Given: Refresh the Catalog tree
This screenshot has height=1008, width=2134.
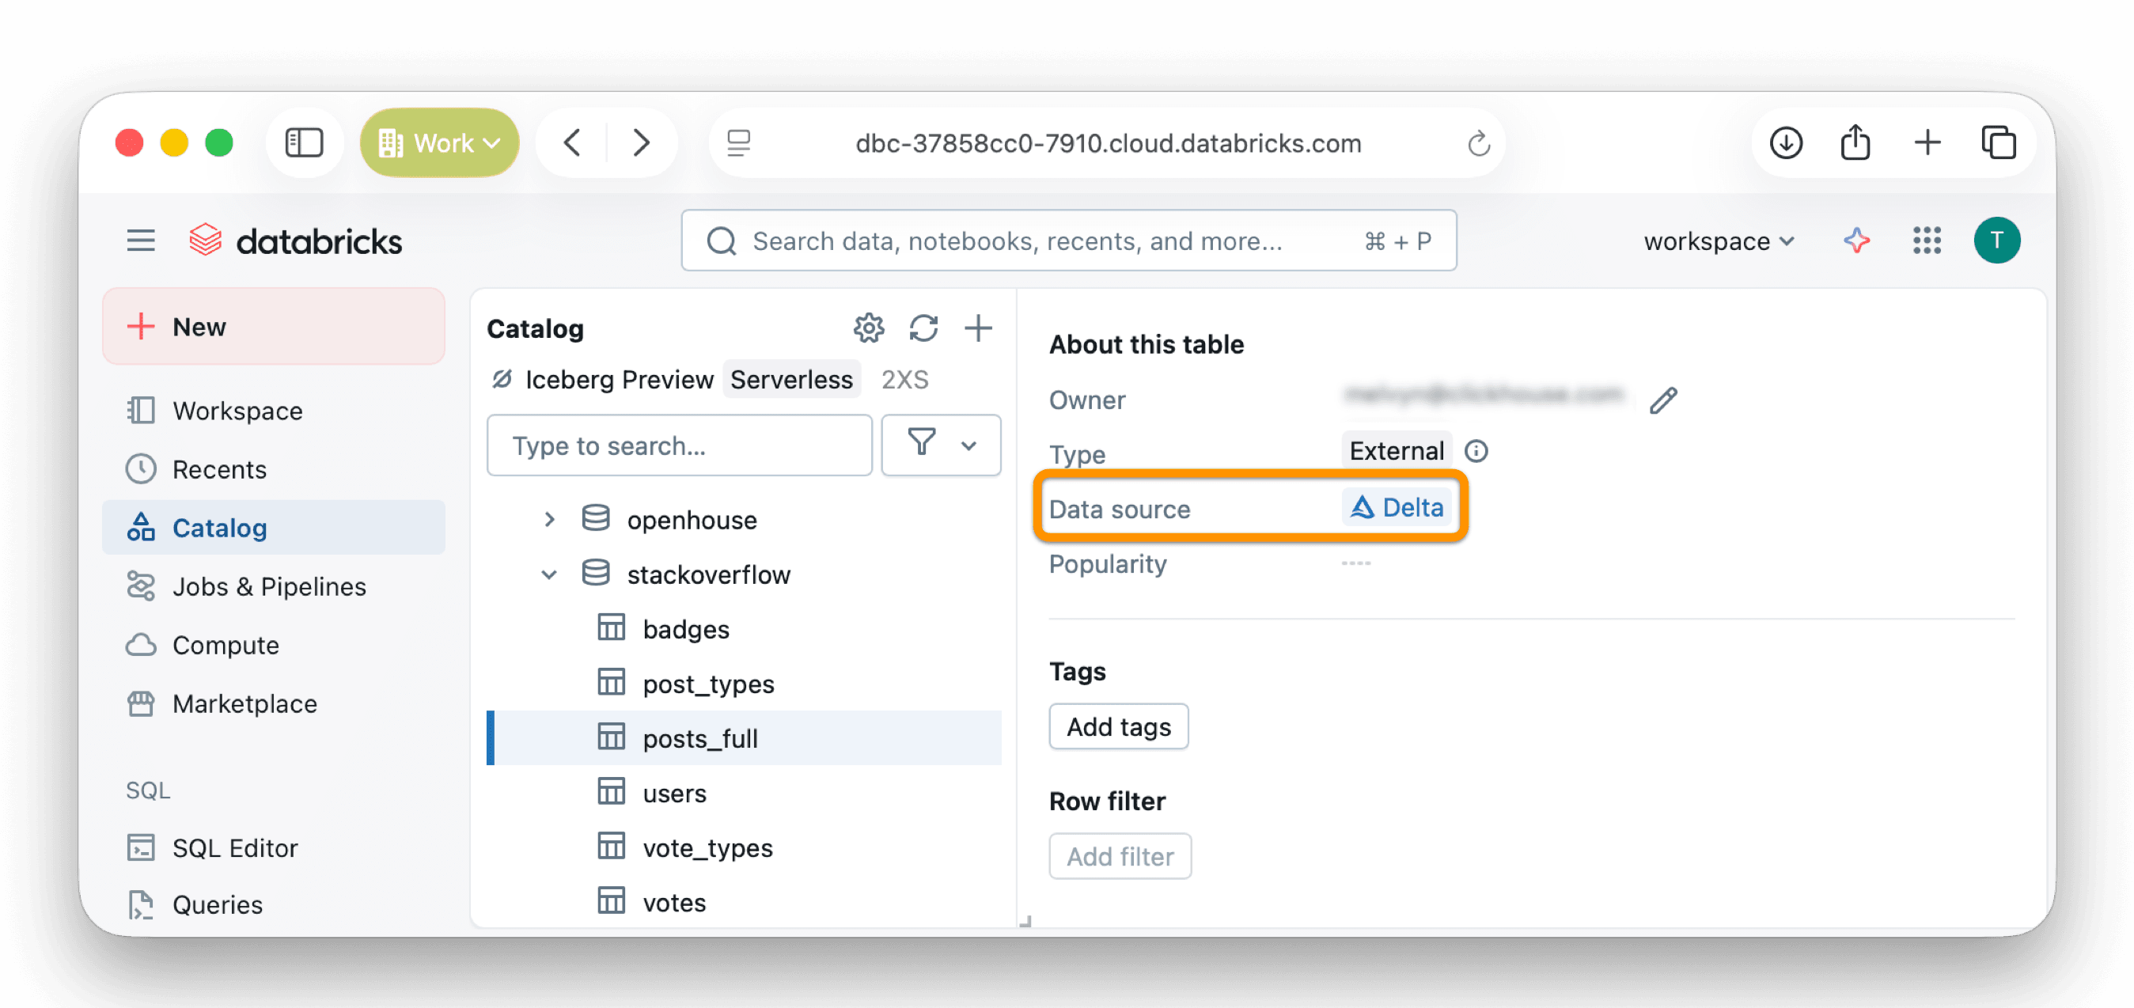Looking at the screenshot, I should (x=923, y=328).
